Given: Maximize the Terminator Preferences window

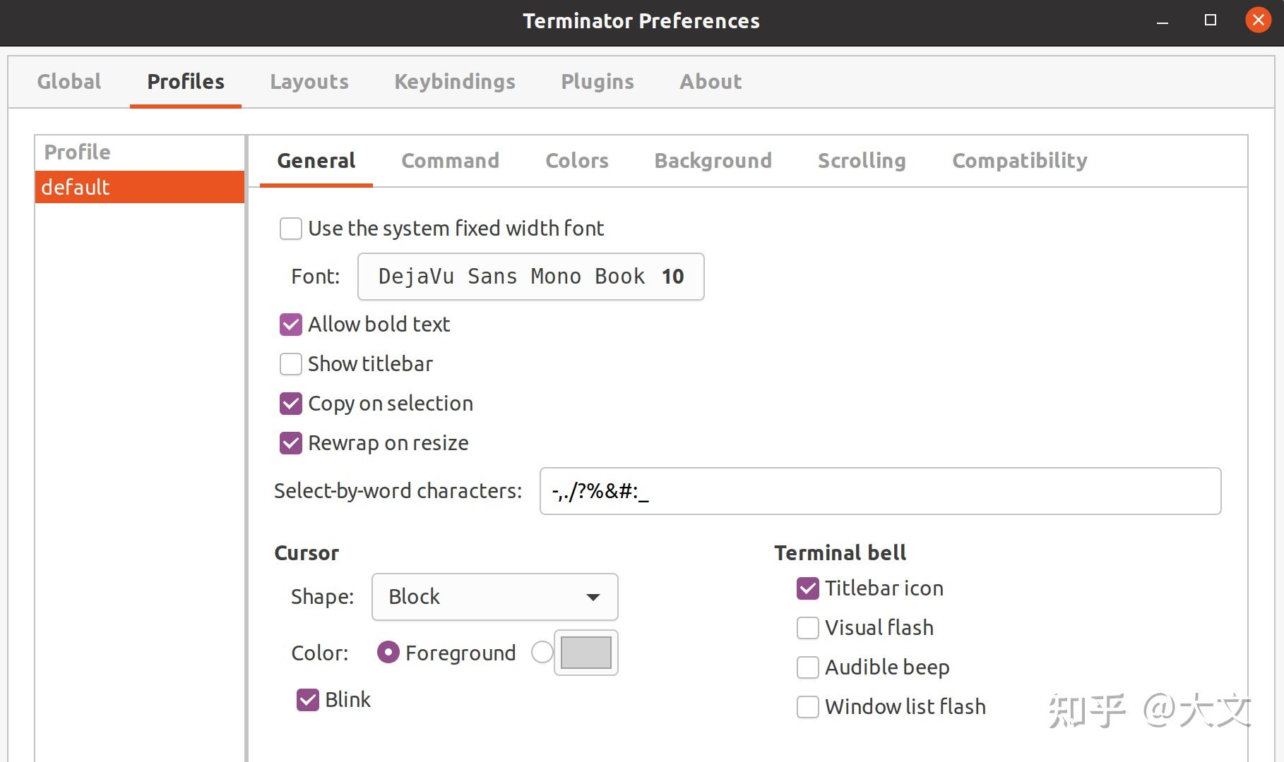Looking at the screenshot, I should point(1211,20).
